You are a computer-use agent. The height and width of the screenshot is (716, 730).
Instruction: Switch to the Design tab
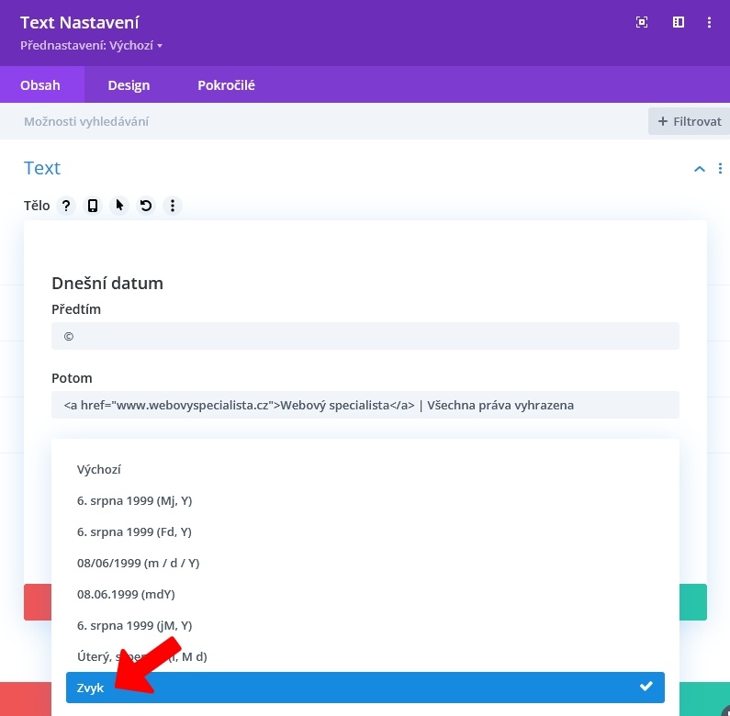[x=129, y=85]
